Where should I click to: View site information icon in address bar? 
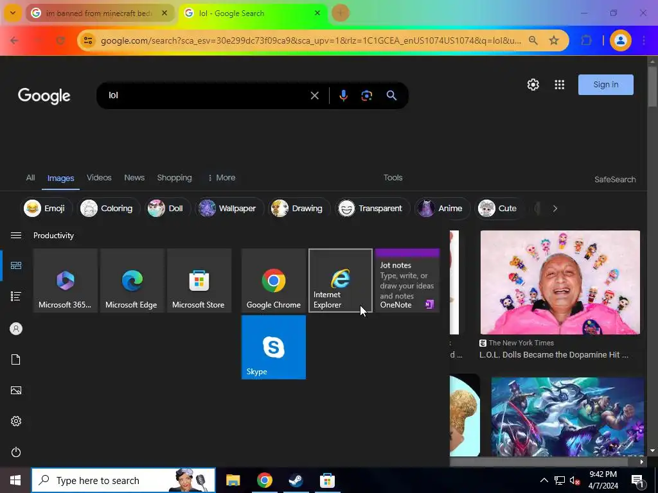coord(88,40)
